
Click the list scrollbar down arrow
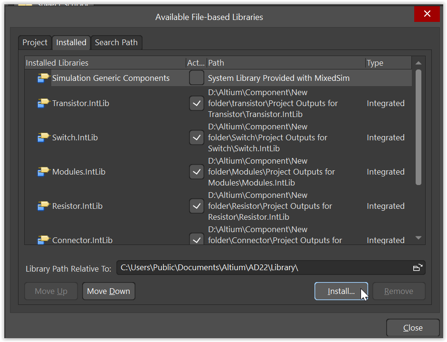point(418,237)
